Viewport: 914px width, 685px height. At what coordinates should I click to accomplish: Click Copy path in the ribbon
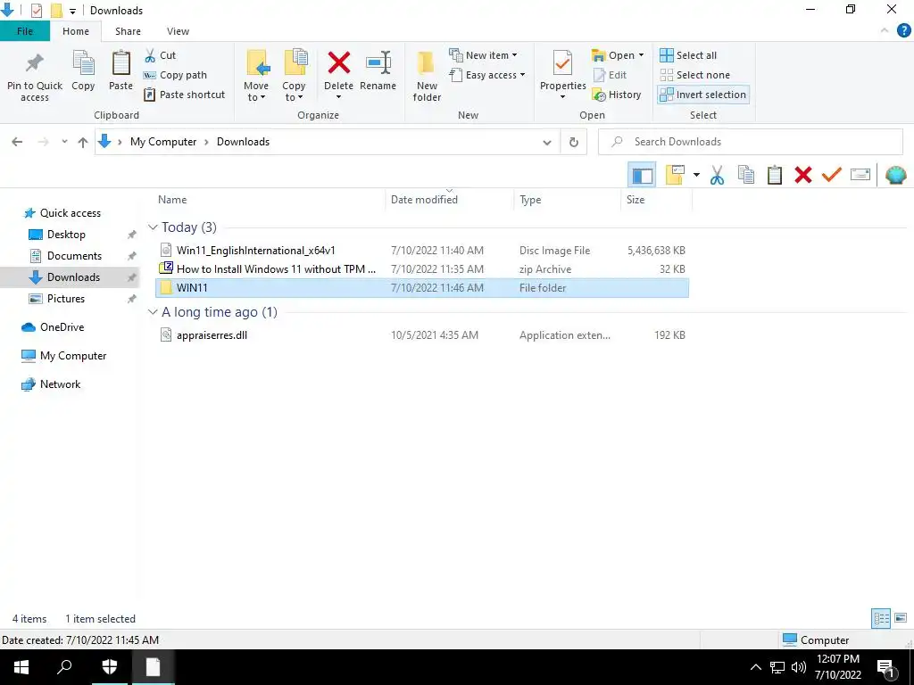tap(175, 75)
